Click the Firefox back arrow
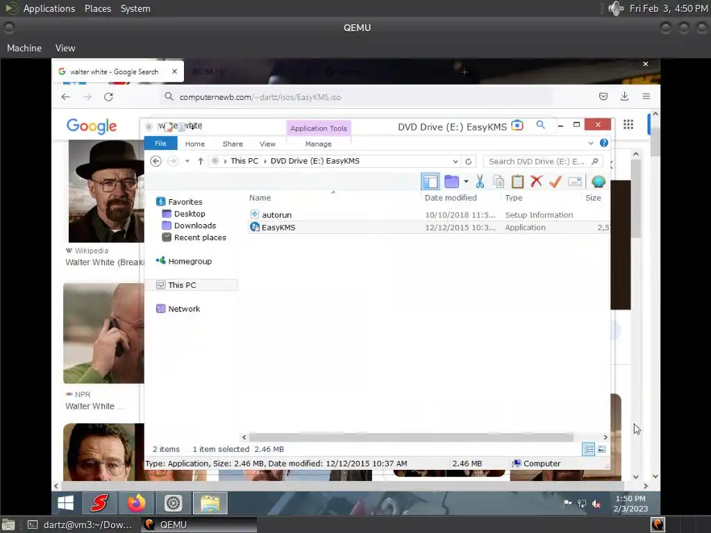The width and height of the screenshot is (711, 533). tap(66, 96)
